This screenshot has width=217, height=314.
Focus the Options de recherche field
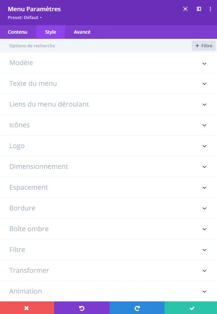pos(96,46)
